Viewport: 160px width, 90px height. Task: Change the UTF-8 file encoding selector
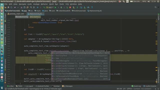pos(129,89)
